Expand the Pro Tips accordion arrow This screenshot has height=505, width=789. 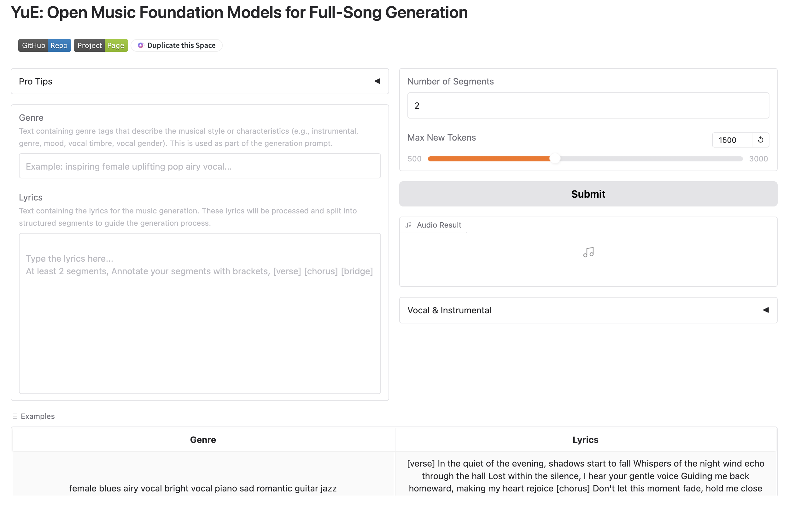click(x=377, y=81)
